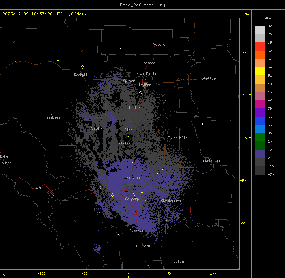The height and width of the screenshot is (278, 285).
Task: Click the 50 tick on right km axis
Action: [244, 95]
